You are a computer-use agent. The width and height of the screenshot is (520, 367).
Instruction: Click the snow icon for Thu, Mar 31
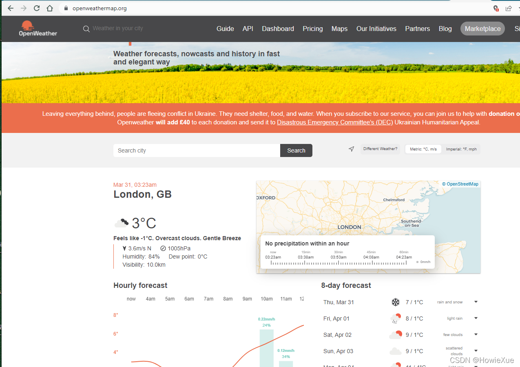[396, 302]
